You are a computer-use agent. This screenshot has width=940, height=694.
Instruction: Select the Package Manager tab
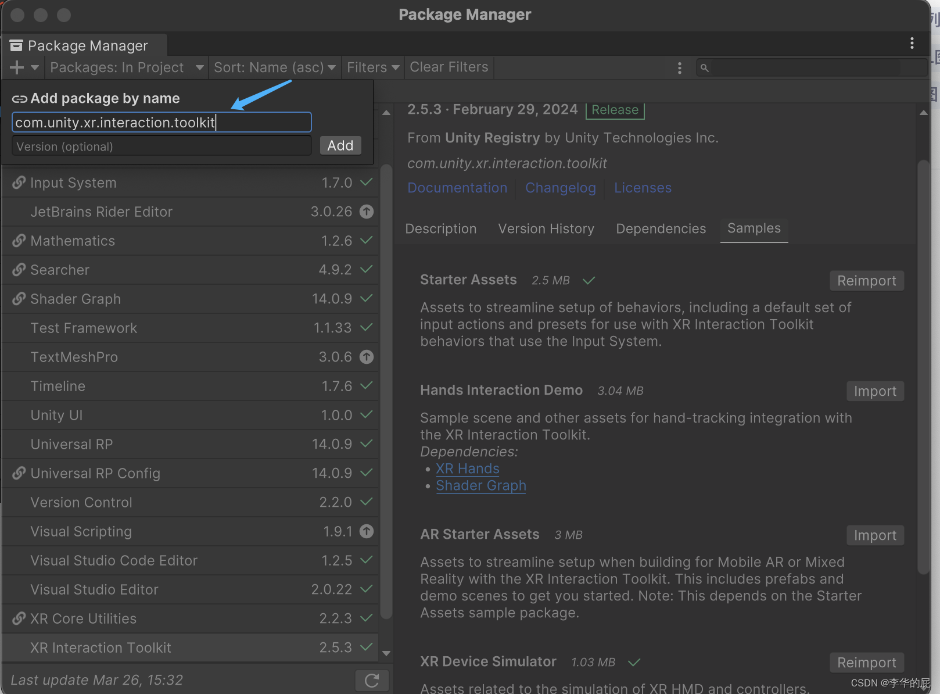[x=84, y=45]
